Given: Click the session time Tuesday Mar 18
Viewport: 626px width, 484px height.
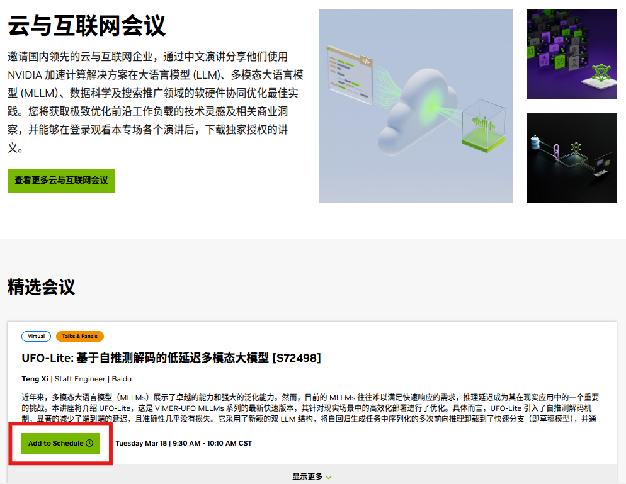Looking at the screenshot, I should tap(184, 443).
